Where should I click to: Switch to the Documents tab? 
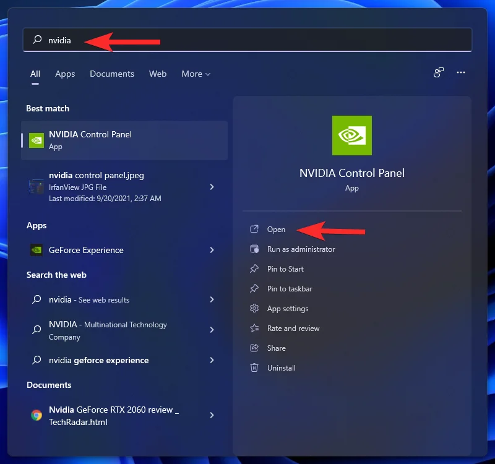tap(112, 74)
